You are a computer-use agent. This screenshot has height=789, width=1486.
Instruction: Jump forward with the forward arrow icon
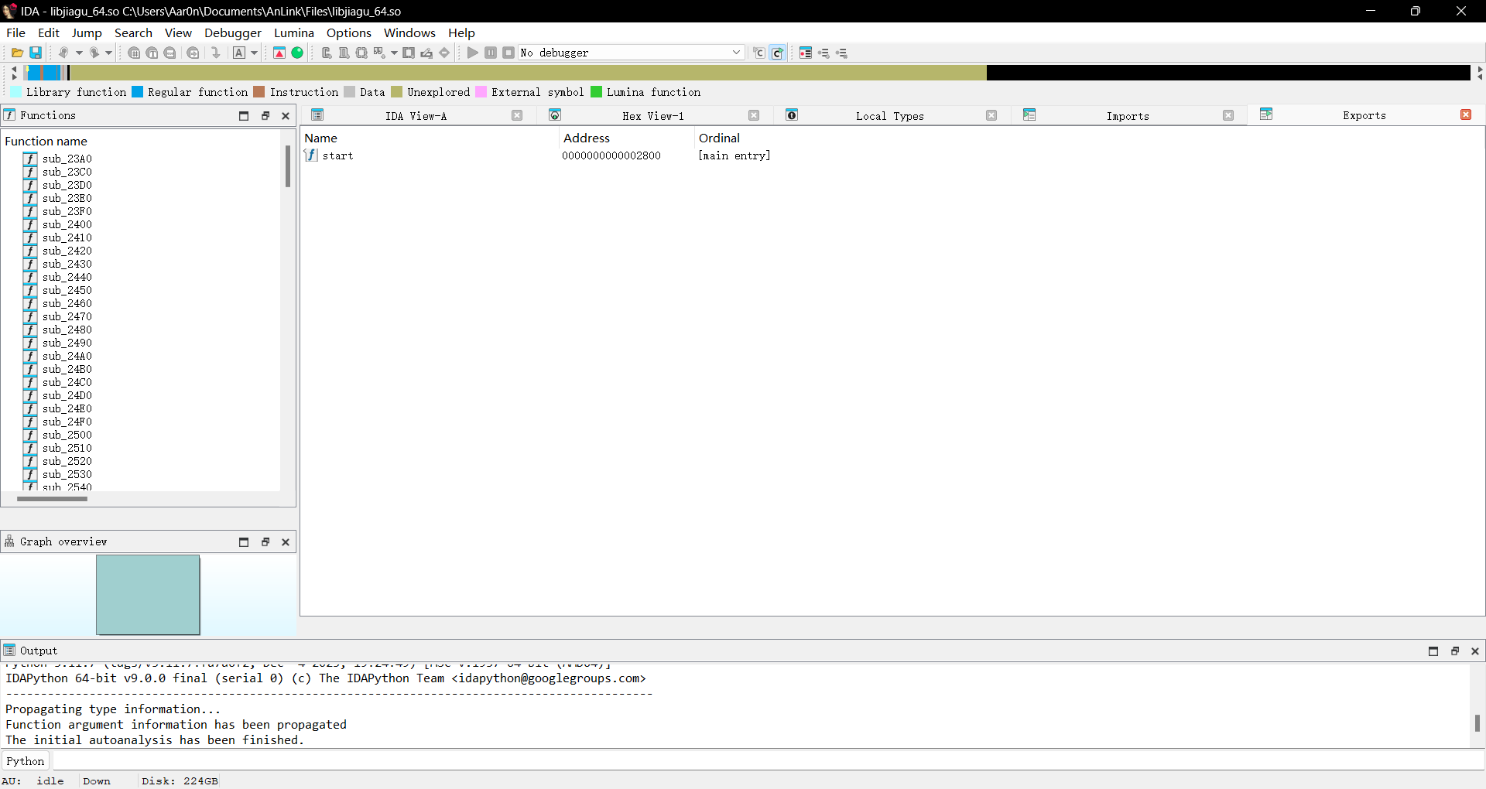tap(94, 53)
